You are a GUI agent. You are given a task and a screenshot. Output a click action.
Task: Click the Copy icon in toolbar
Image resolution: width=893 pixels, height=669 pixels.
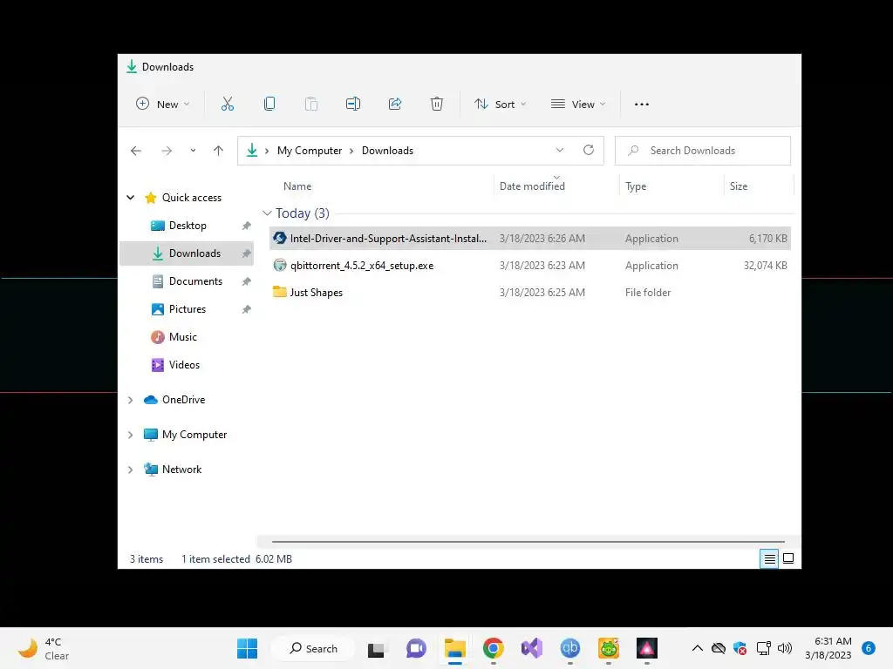click(269, 105)
